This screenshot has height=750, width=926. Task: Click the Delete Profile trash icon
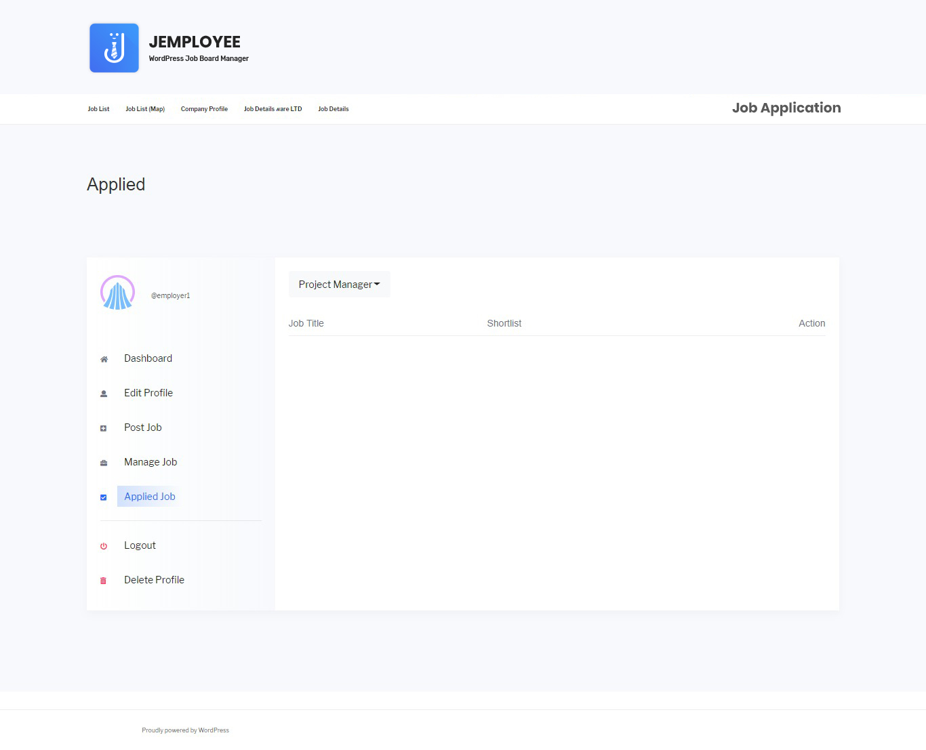coord(104,581)
